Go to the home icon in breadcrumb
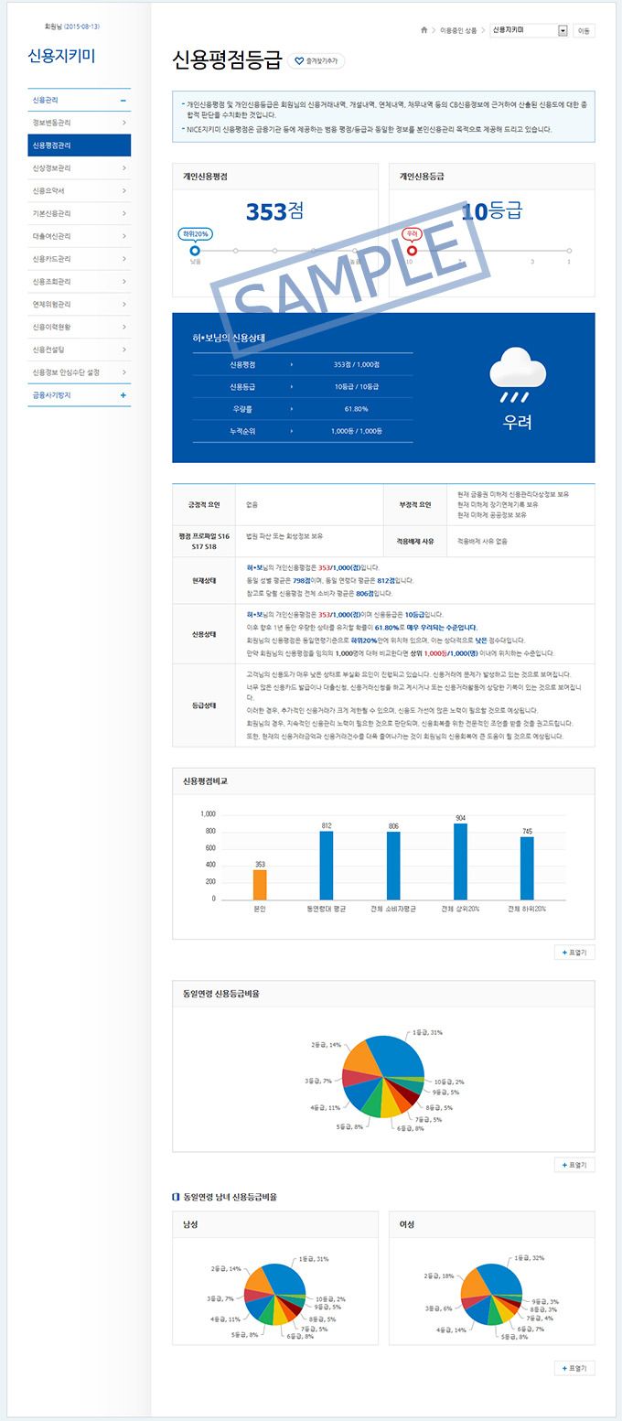Viewport: 622px width, 1421px height. click(x=424, y=30)
